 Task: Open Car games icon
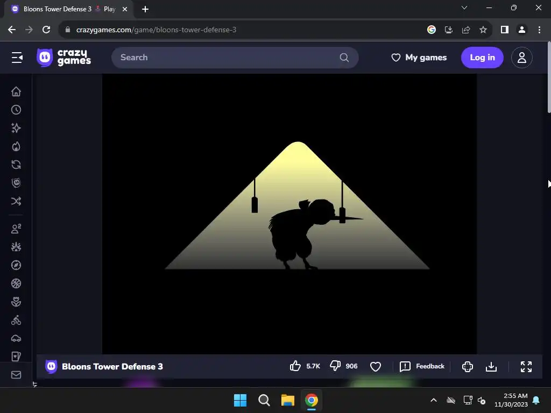coord(16,338)
